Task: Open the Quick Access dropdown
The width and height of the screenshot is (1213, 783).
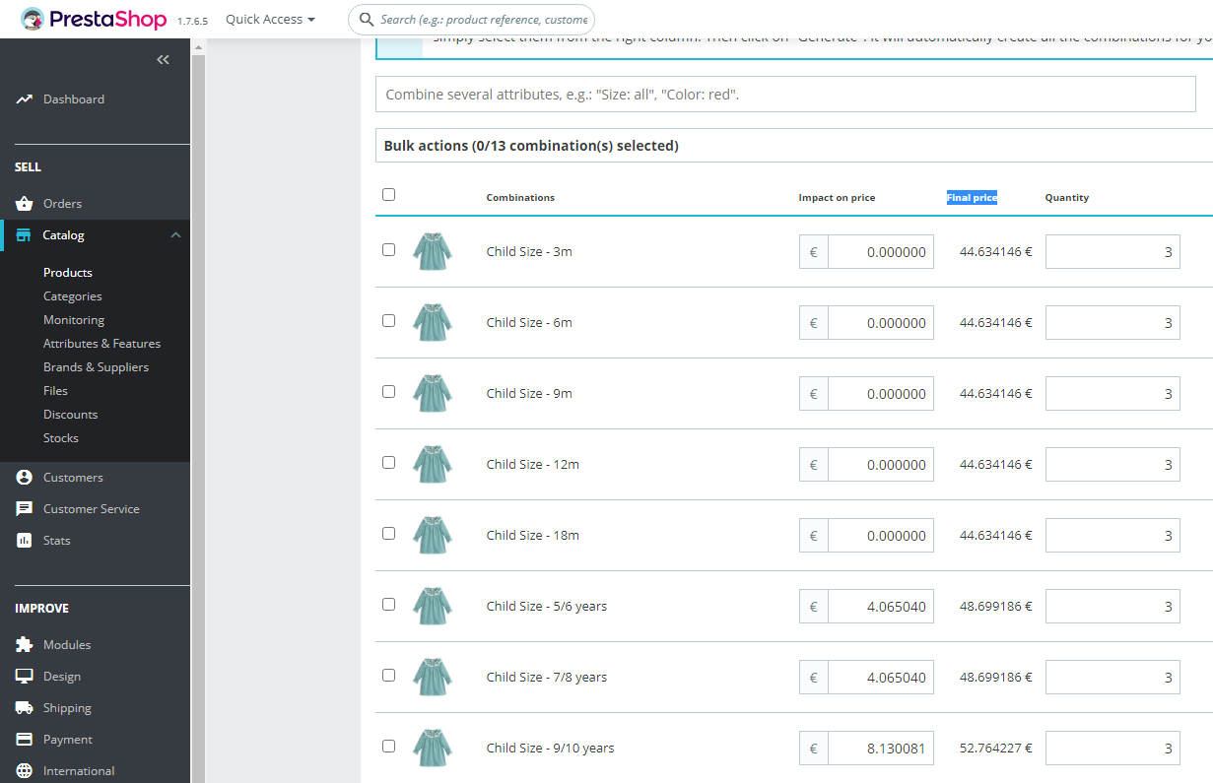Action: coord(270,20)
